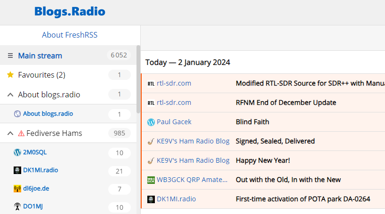Viewport: 385px width, 214px height.
Task: Click the RTL icon beside RFNM End of December
Action: [x=151, y=103]
